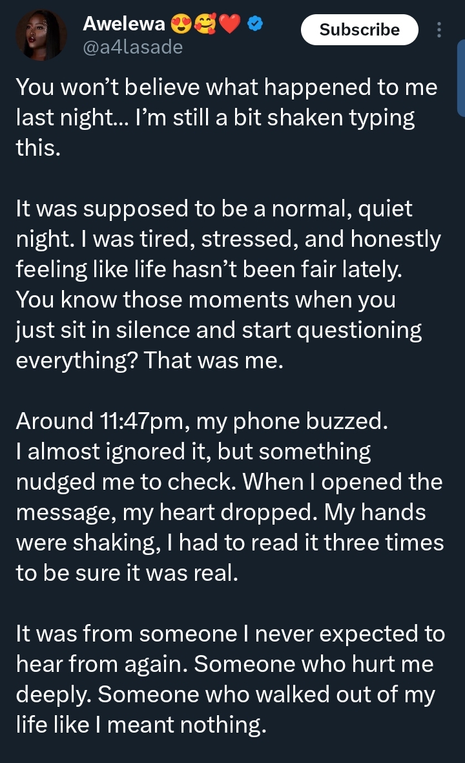Click the Awelewa display name

point(123,25)
